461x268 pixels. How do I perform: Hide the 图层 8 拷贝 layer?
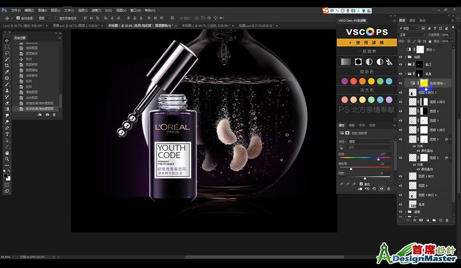click(x=400, y=102)
